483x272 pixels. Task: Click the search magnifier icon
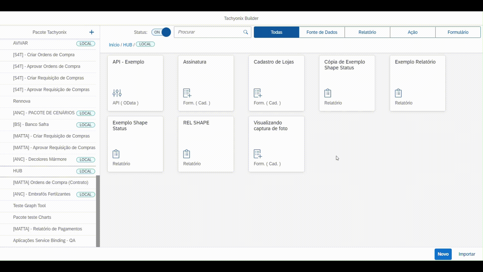pos(246,32)
